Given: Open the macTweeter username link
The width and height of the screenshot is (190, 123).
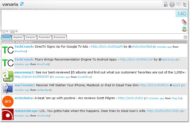Looking at the screenshot, I should click(x=24, y=85).
